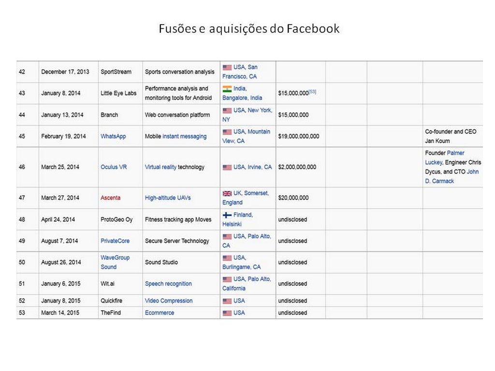Open the footnote reference 53 link
This screenshot has height=371, width=495.
312,91
